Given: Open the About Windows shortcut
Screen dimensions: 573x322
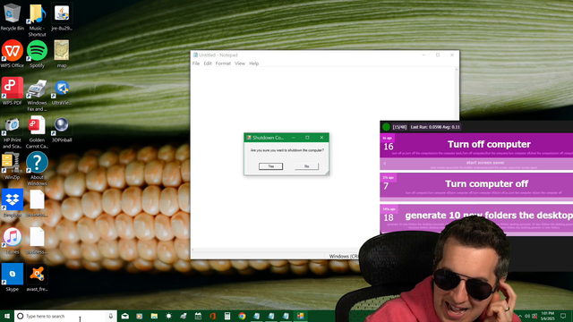Looking at the screenshot, I should [37, 169].
